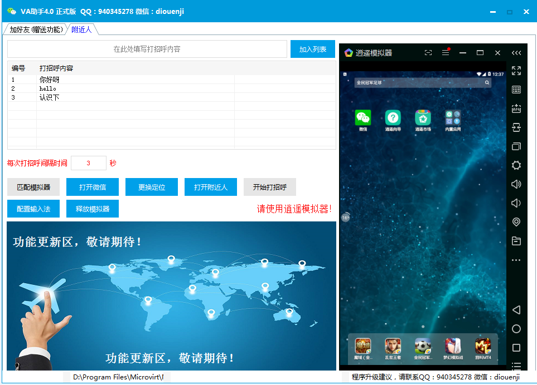Viewport: 537px width, 385px height.
Task: Launch the 魔域 game from the dock
Action: click(362, 345)
